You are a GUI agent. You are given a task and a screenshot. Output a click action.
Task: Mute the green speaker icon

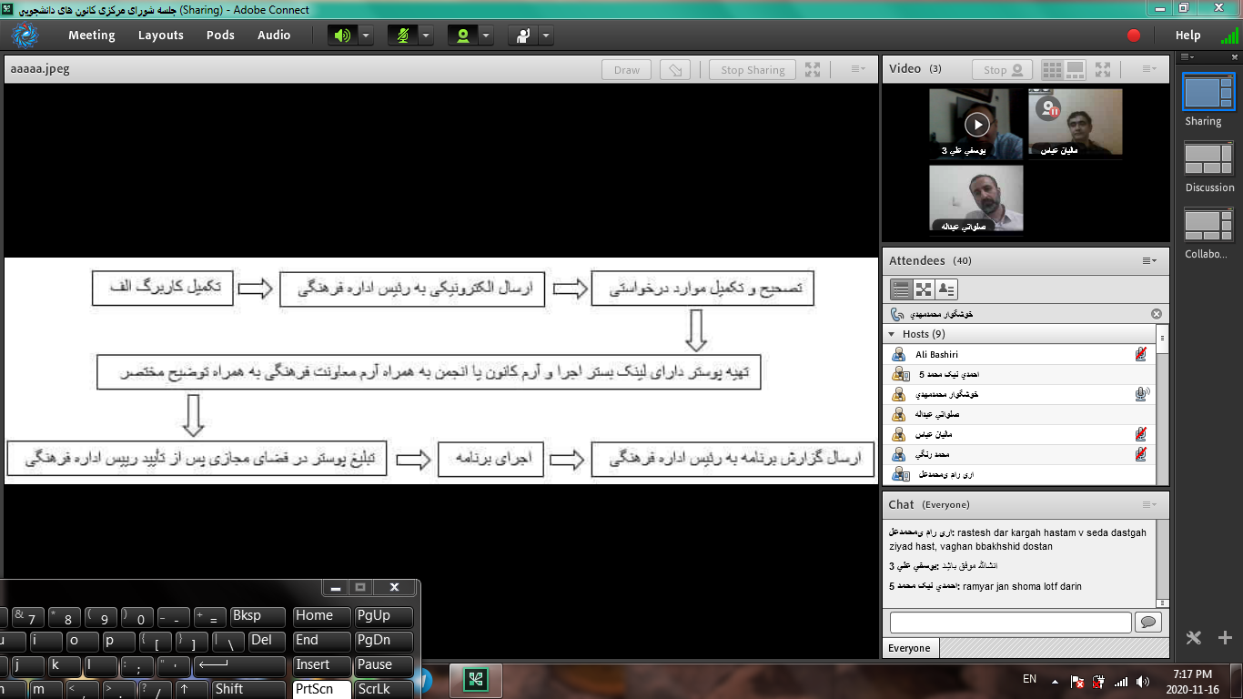[342, 35]
